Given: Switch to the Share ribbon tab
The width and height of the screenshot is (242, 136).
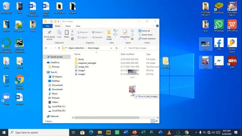Looking at the screenshot, I should pos(68,26).
